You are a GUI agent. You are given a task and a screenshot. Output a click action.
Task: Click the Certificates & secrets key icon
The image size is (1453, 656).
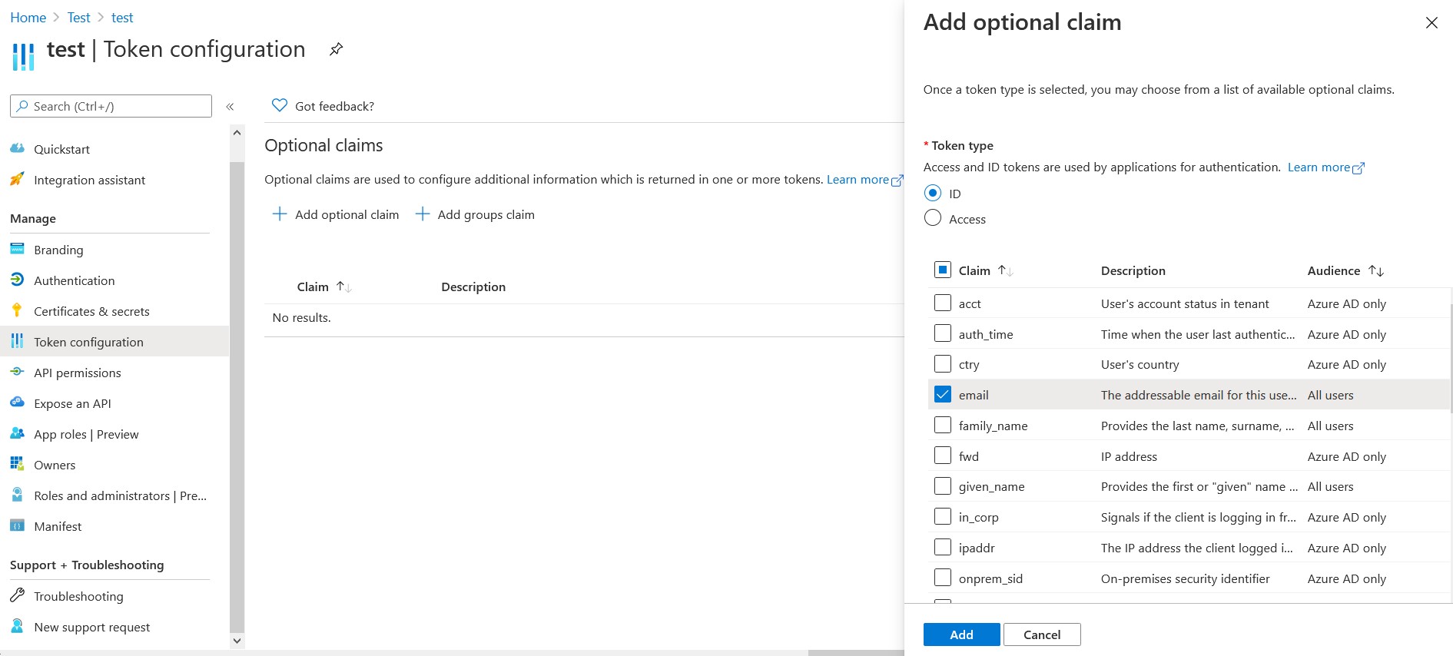click(x=17, y=311)
